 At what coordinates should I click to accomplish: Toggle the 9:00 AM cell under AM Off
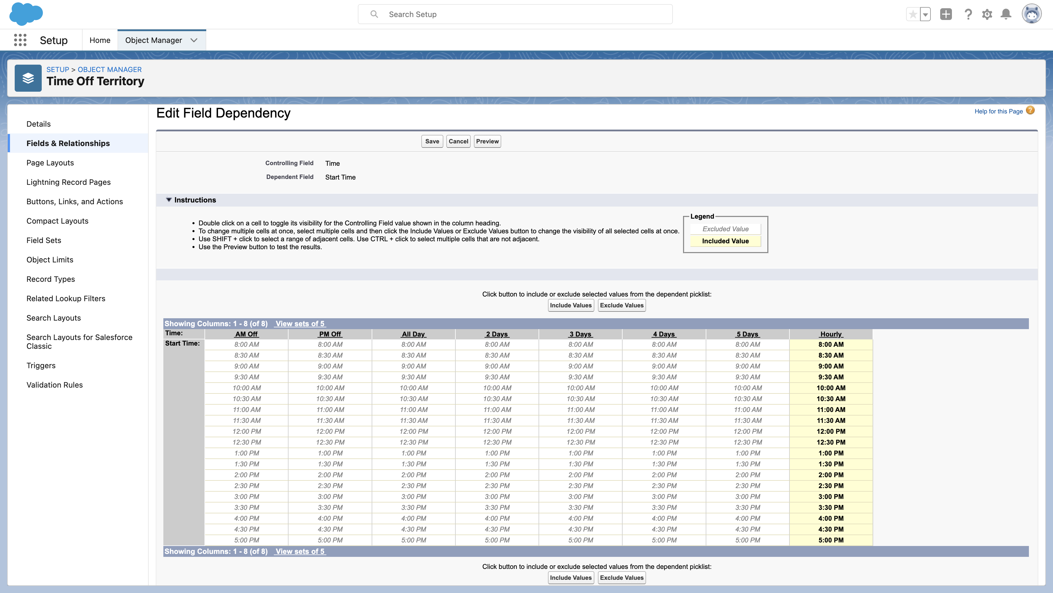247,366
